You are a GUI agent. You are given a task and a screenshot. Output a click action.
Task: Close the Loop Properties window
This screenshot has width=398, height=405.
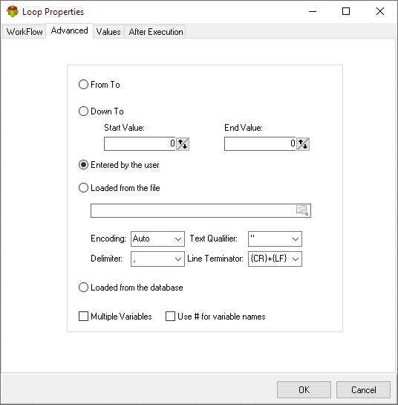click(x=380, y=11)
